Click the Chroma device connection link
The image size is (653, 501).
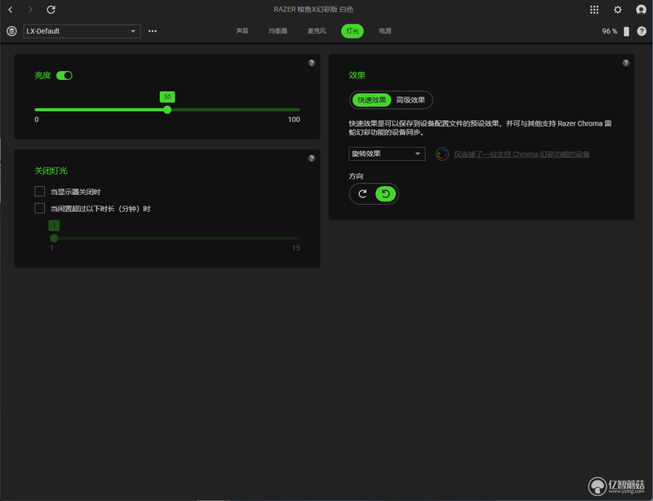click(522, 154)
